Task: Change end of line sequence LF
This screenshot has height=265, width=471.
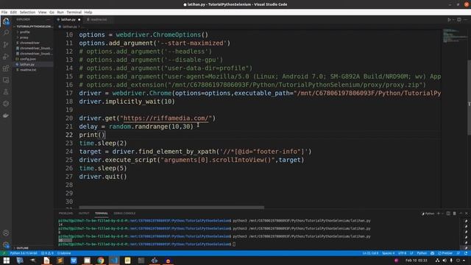Action: 411,253
